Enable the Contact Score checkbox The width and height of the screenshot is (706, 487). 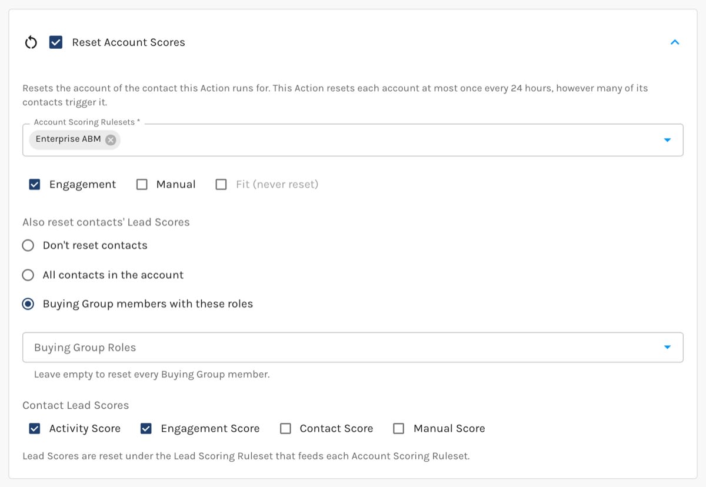[x=285, y=429]
